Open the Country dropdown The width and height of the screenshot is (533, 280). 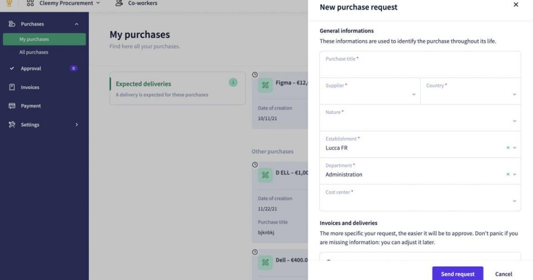(x=514, y=94)
